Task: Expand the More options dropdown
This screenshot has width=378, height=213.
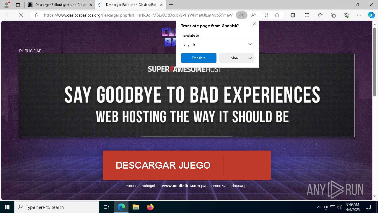Action: click(237, 58)
